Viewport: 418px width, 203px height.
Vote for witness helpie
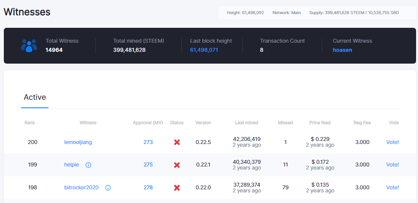[x=392, y=165]
